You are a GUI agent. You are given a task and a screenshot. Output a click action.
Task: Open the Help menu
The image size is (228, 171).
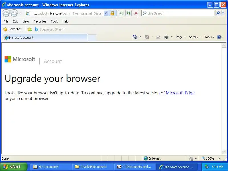tap(66, 21)
